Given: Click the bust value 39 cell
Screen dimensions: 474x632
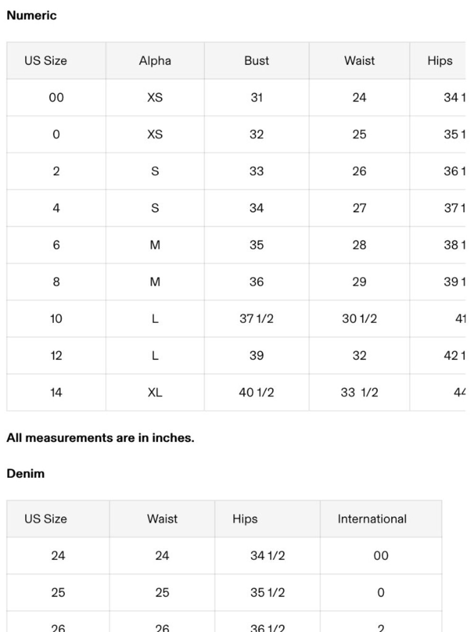Looking at the screenshot, I should point(256,356).
